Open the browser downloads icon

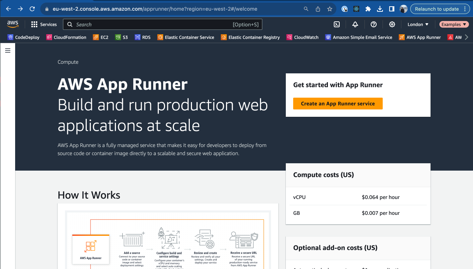380,9
